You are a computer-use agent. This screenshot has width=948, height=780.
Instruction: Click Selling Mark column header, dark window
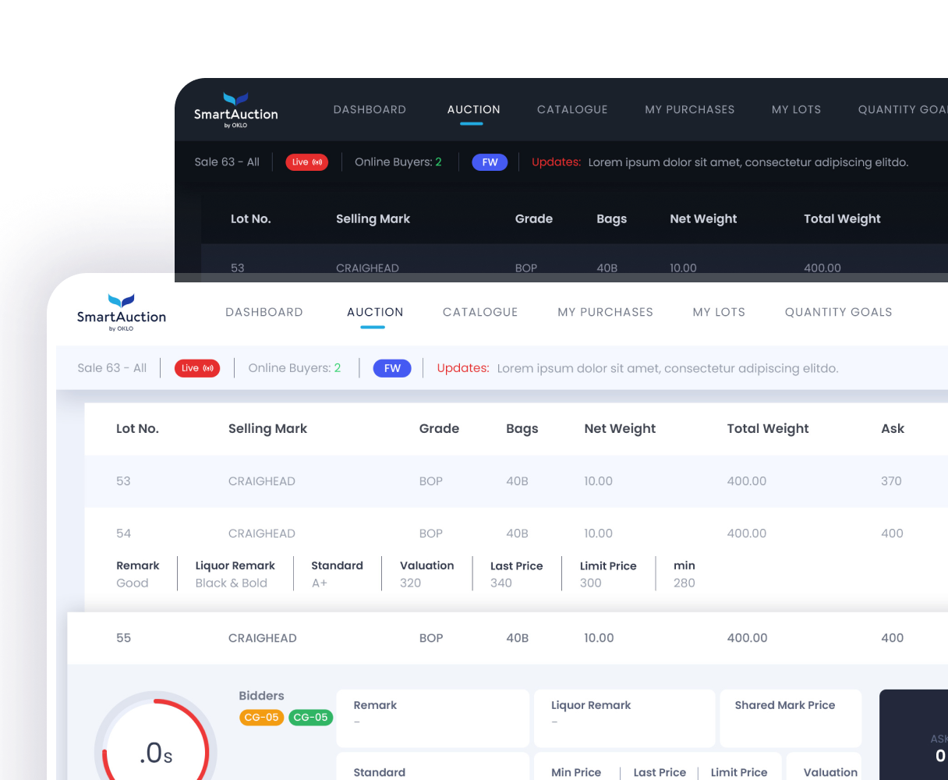pyautogui.click(x=373, y=219)
